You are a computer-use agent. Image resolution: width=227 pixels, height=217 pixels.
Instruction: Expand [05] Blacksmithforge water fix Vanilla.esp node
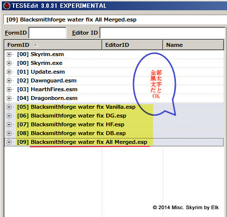point(9,107)
